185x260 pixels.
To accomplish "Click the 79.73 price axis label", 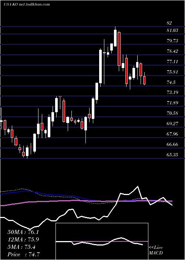I will click(173, 41).
